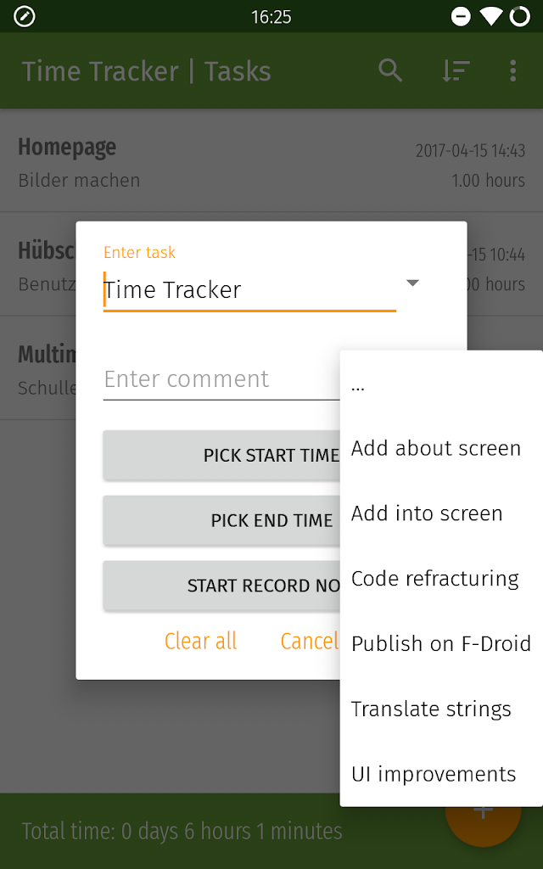Tap the 'Clear all' link

(x=201, y=642)
